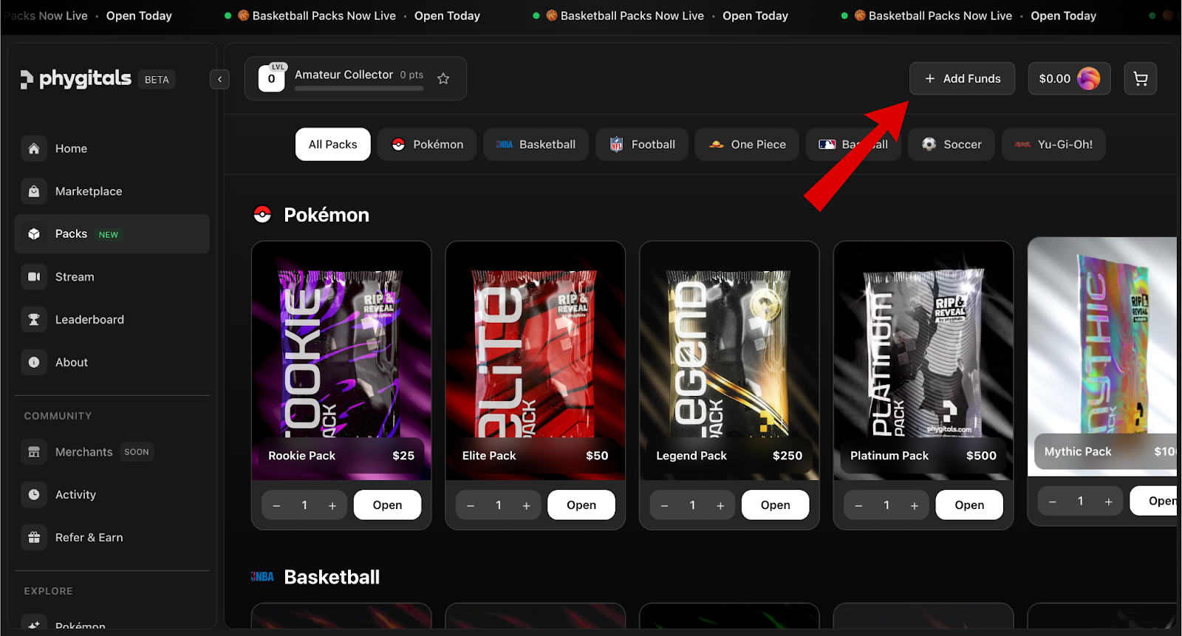Click the Basketball section heading
The height and width of the screenshot is (636, 1182).
(332, 577)
